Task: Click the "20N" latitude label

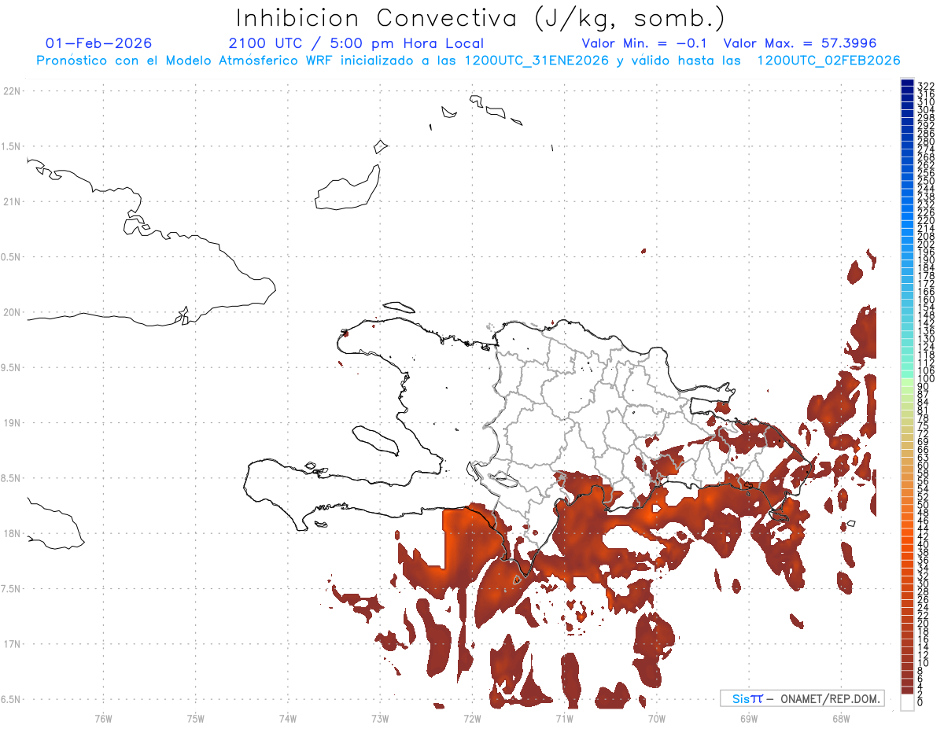Action: click(x=11, y=312)
